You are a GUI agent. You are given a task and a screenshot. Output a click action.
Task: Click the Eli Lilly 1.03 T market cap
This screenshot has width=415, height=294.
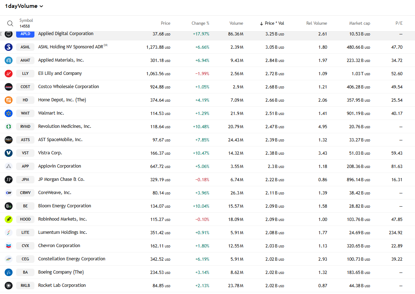[361, 74]
